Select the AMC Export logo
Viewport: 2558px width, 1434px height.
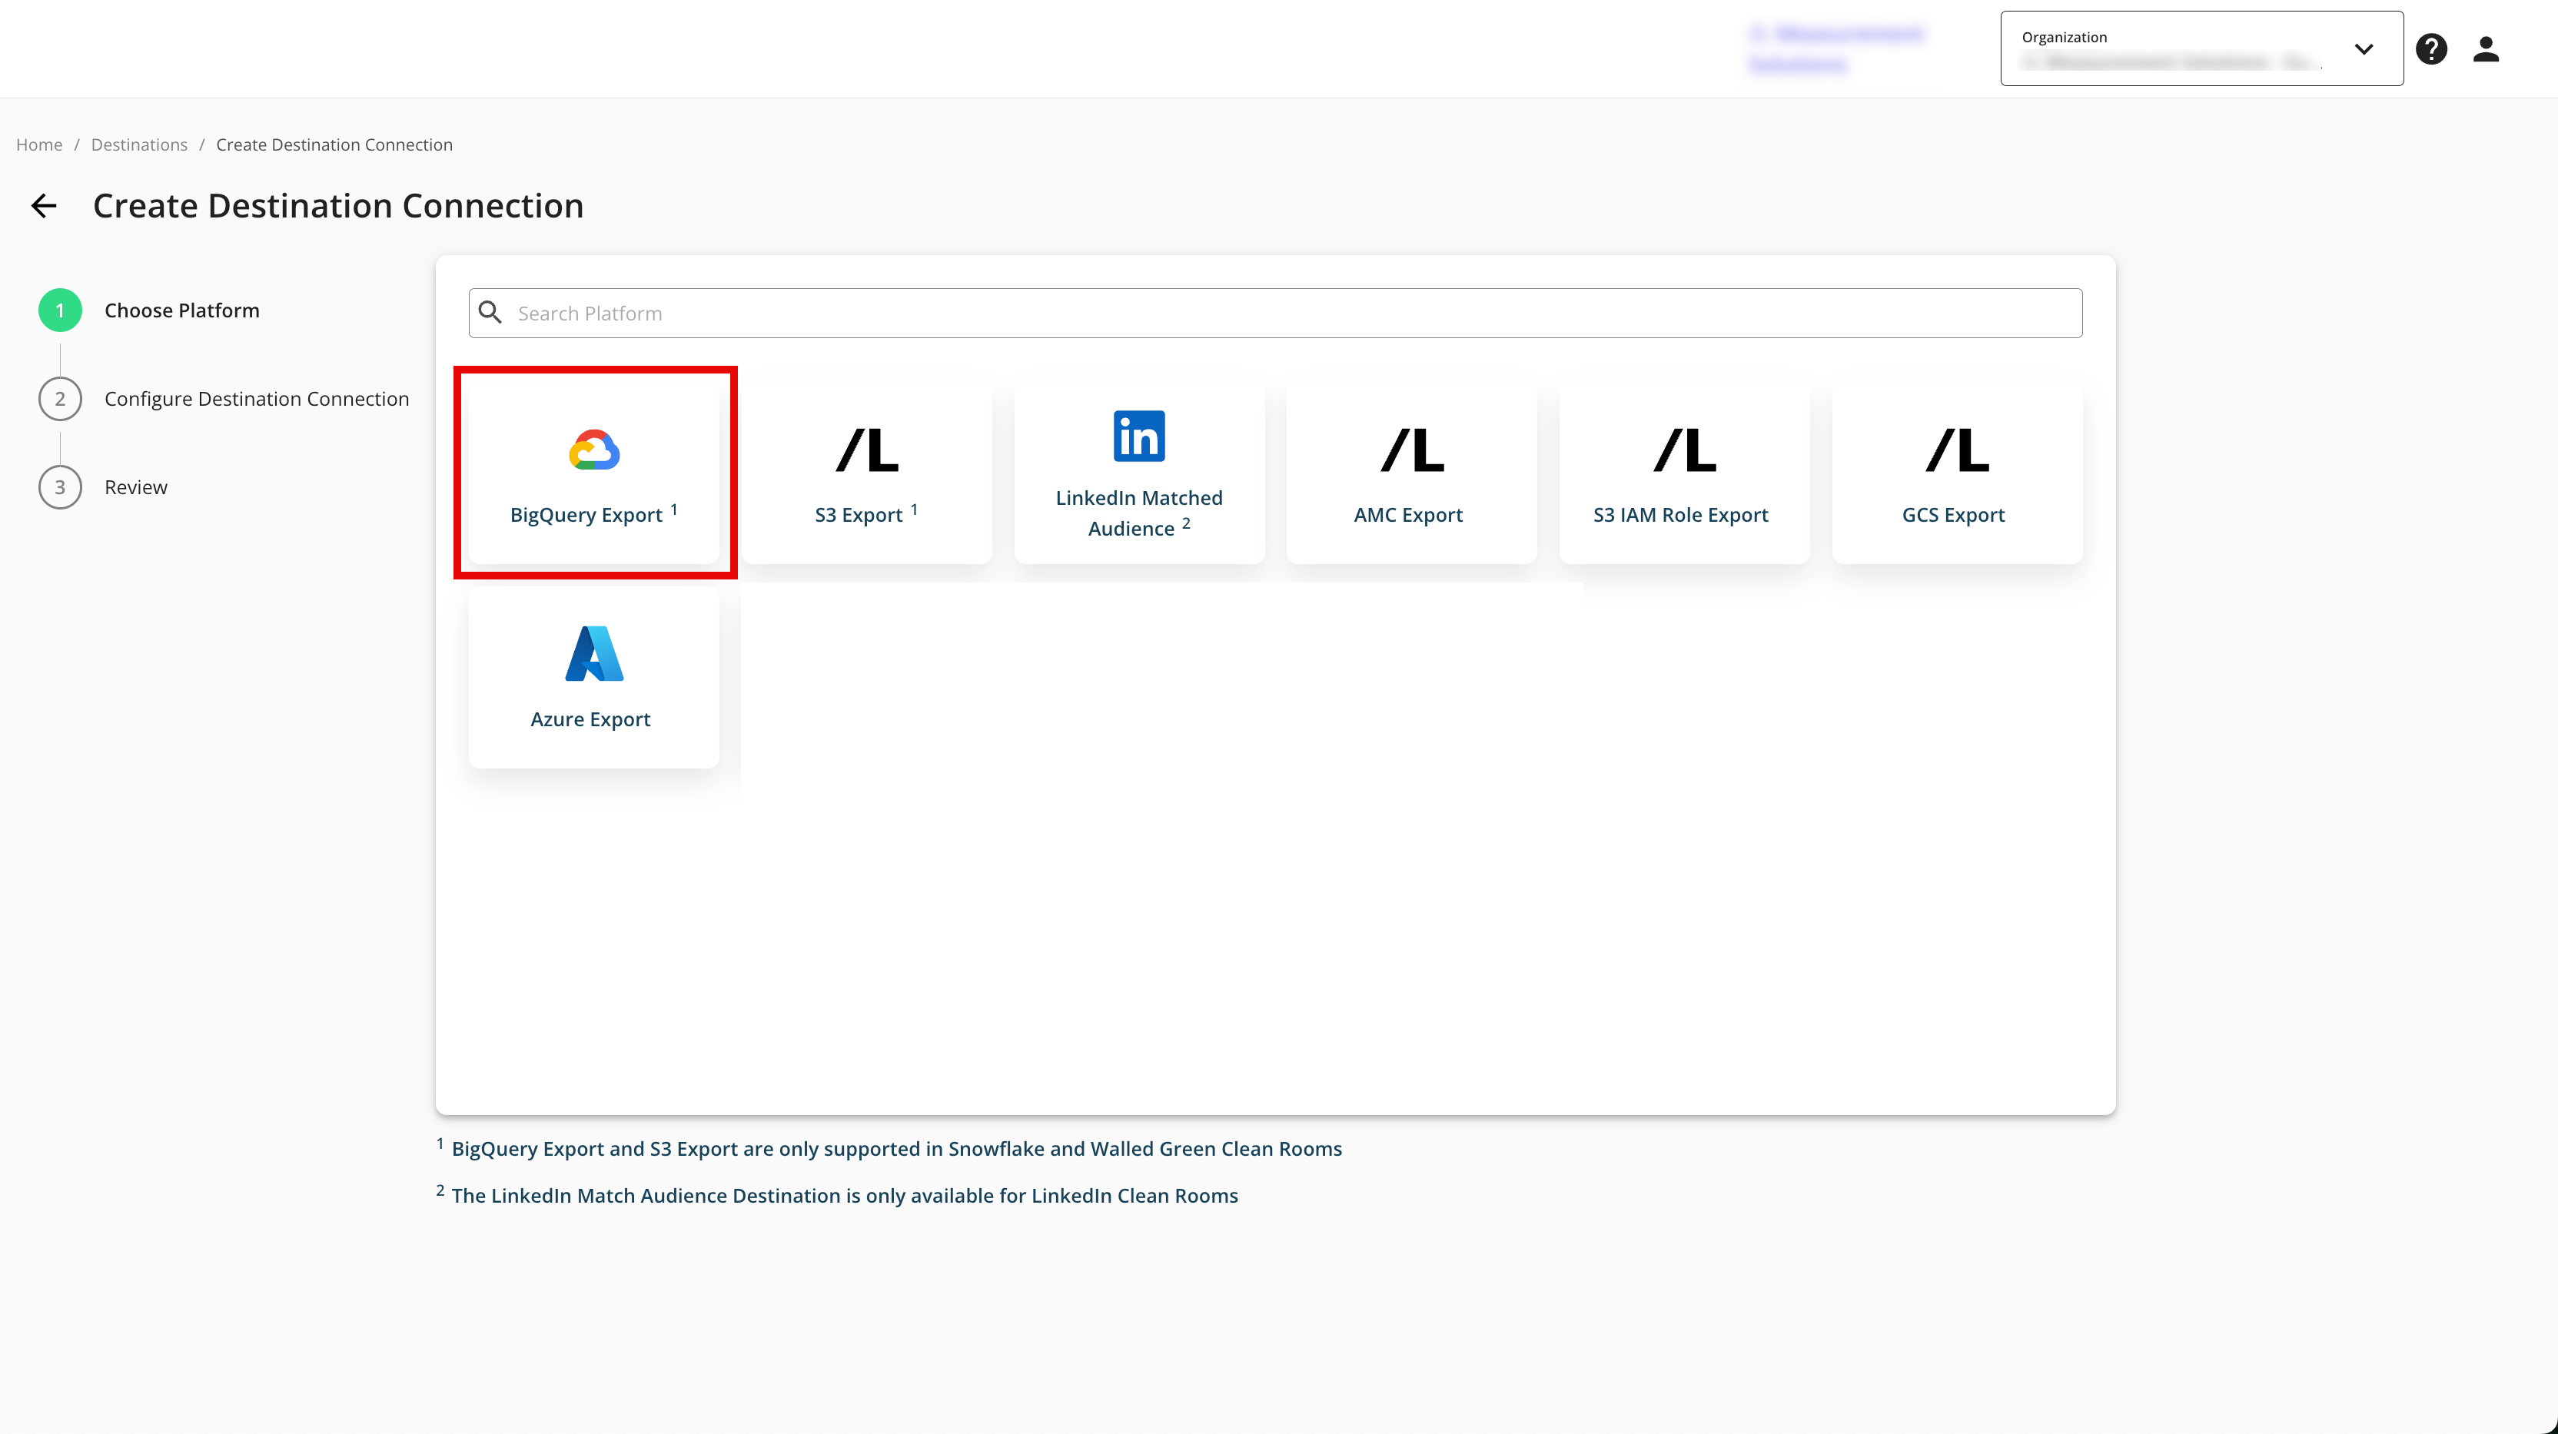pyautogui.click(x=1411, y=450)
